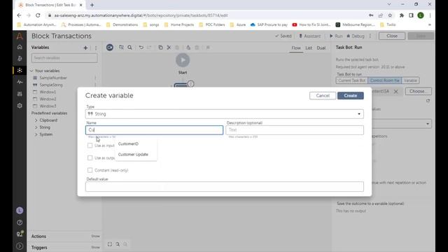448x252 pixels.
Task: Add a new variable with plus icon
Action: tap(85, 48)
